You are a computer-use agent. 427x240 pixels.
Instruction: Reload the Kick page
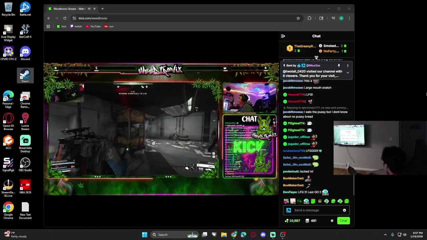click(65, 18)
